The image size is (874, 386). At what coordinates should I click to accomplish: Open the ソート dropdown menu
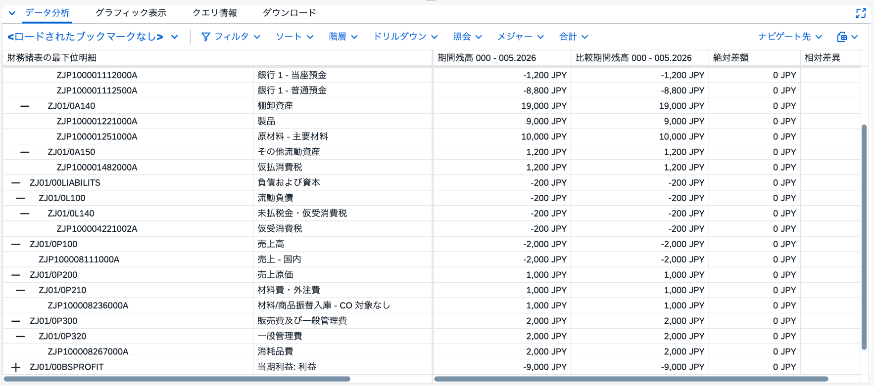coord(294,37)
